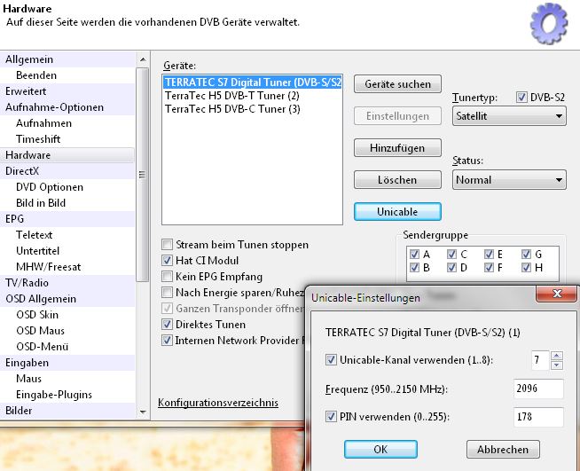Confirm the Unicable dialog with OK
This screenshot has width=580, height=471.
coord(380,450)
